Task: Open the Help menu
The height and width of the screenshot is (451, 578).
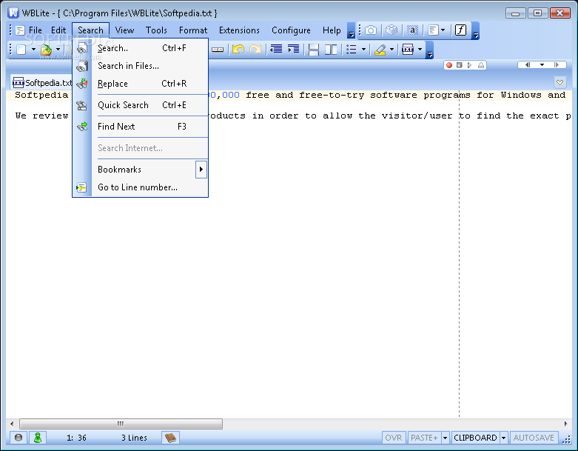Action: pos(332,30)
